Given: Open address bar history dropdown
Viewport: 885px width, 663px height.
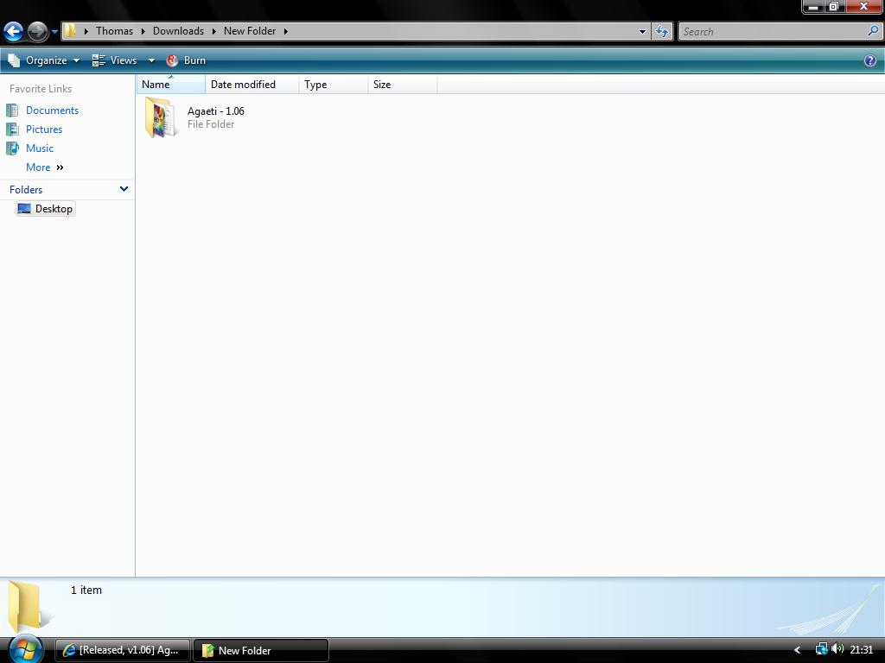Looking at the screenshot, I should pos(642,31).
